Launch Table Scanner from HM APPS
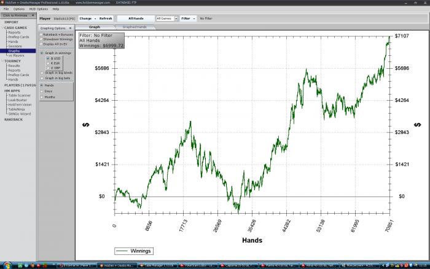430x269 pixels. [x=19, y=95]
